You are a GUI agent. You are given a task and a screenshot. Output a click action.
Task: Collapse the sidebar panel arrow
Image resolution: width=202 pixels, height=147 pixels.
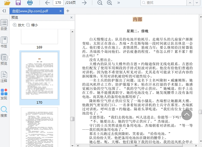[4, 11]
